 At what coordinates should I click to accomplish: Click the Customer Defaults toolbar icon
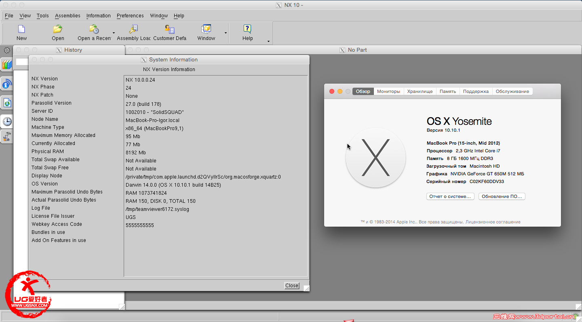tap(170, 29)
